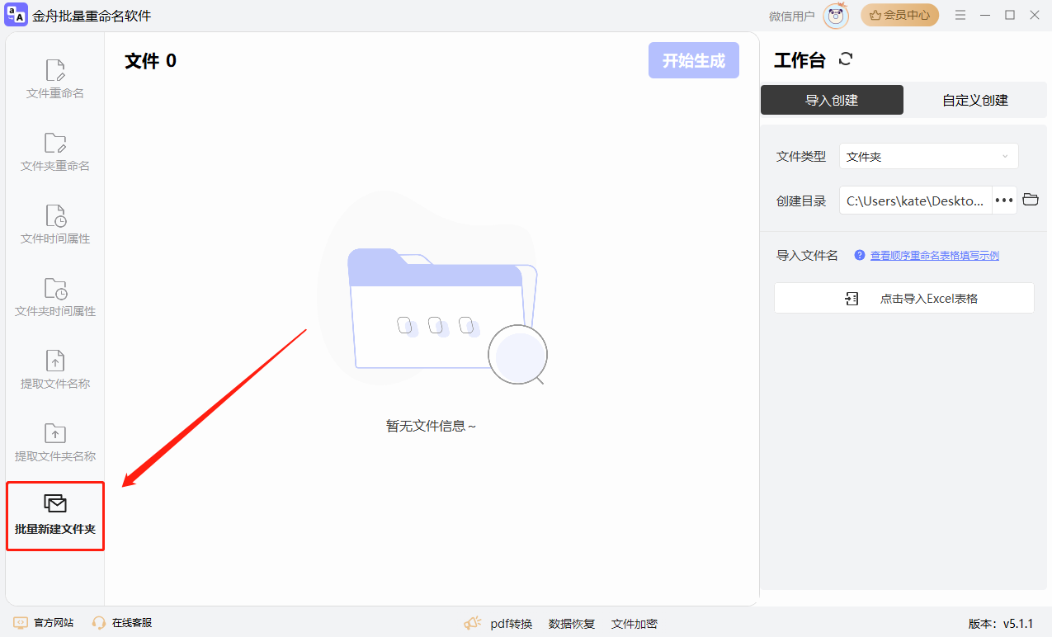
Task: Click the 点击导入Excel表格 button
Action: point(903,298)
